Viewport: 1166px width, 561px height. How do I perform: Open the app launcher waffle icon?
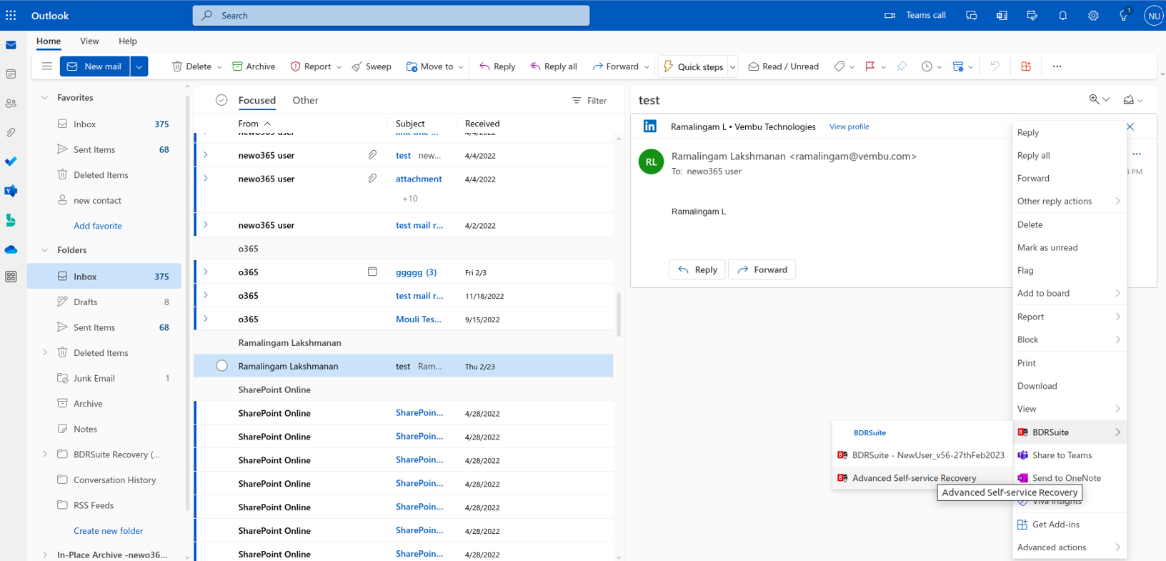(11, 15)
